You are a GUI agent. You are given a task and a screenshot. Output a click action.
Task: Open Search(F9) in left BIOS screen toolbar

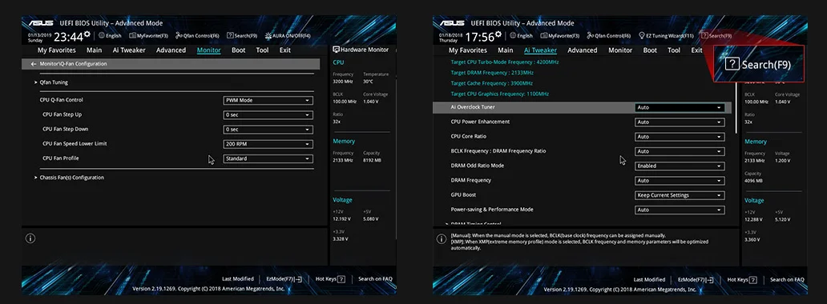(x=242, y=36)
